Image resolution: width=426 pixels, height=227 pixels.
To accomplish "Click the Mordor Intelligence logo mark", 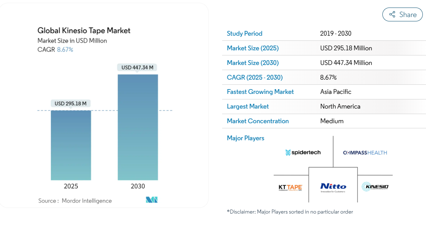I will [x=152, y=200].
